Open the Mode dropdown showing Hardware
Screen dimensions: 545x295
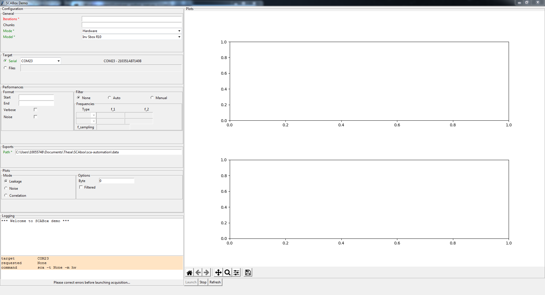[x=179, y=31]
